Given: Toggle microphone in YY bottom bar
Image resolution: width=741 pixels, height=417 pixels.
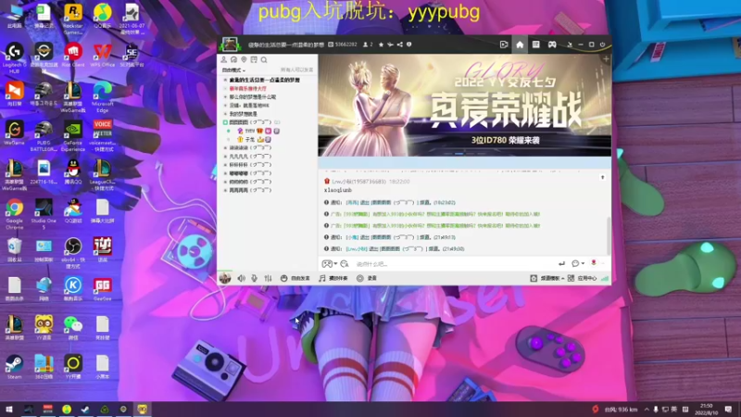Looking at the screenshot, I should (254, 279).
